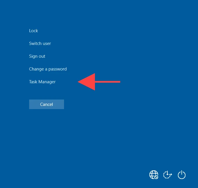Viewport: 198px width, 188px height.
Task: Open Change a password
Action: click(x=48, y=69)
